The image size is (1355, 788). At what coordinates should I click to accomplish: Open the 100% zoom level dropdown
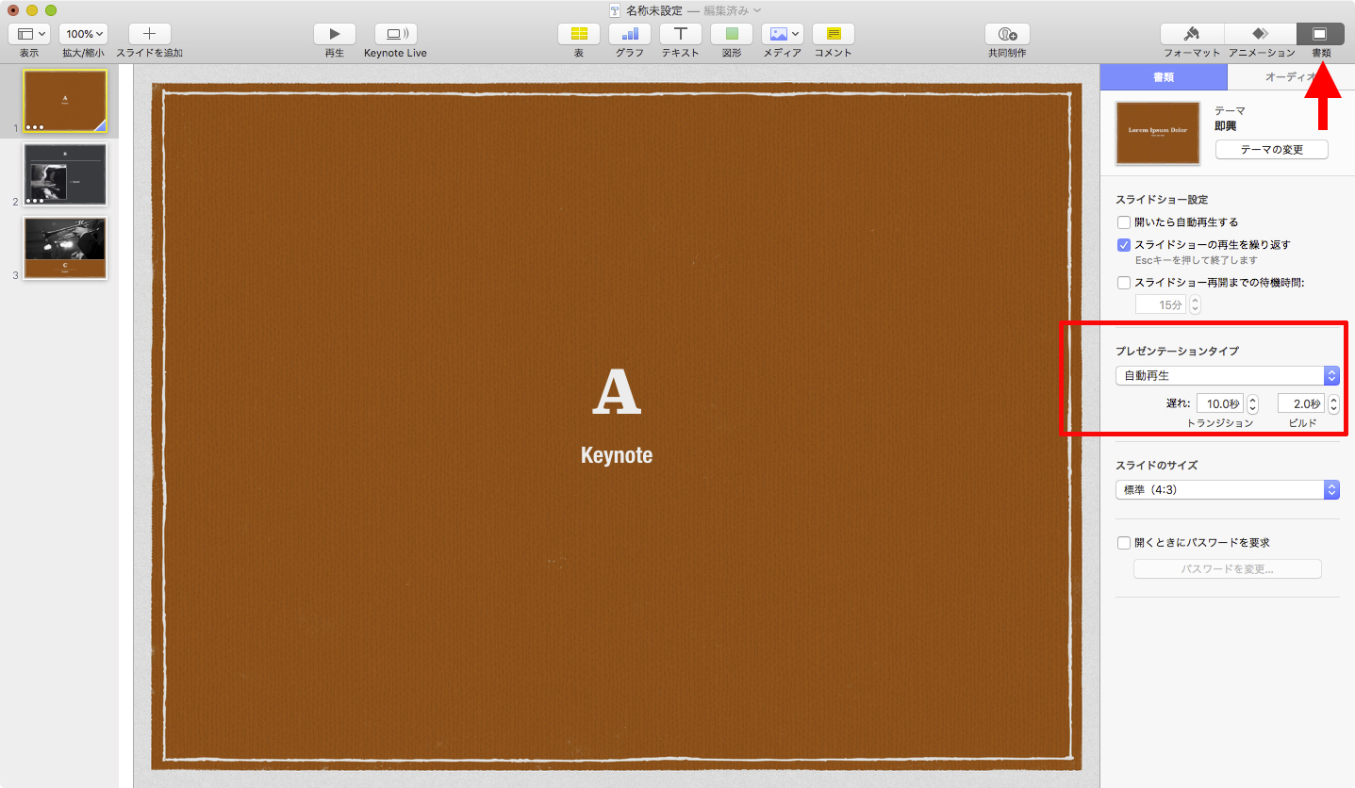pos(84,34)
